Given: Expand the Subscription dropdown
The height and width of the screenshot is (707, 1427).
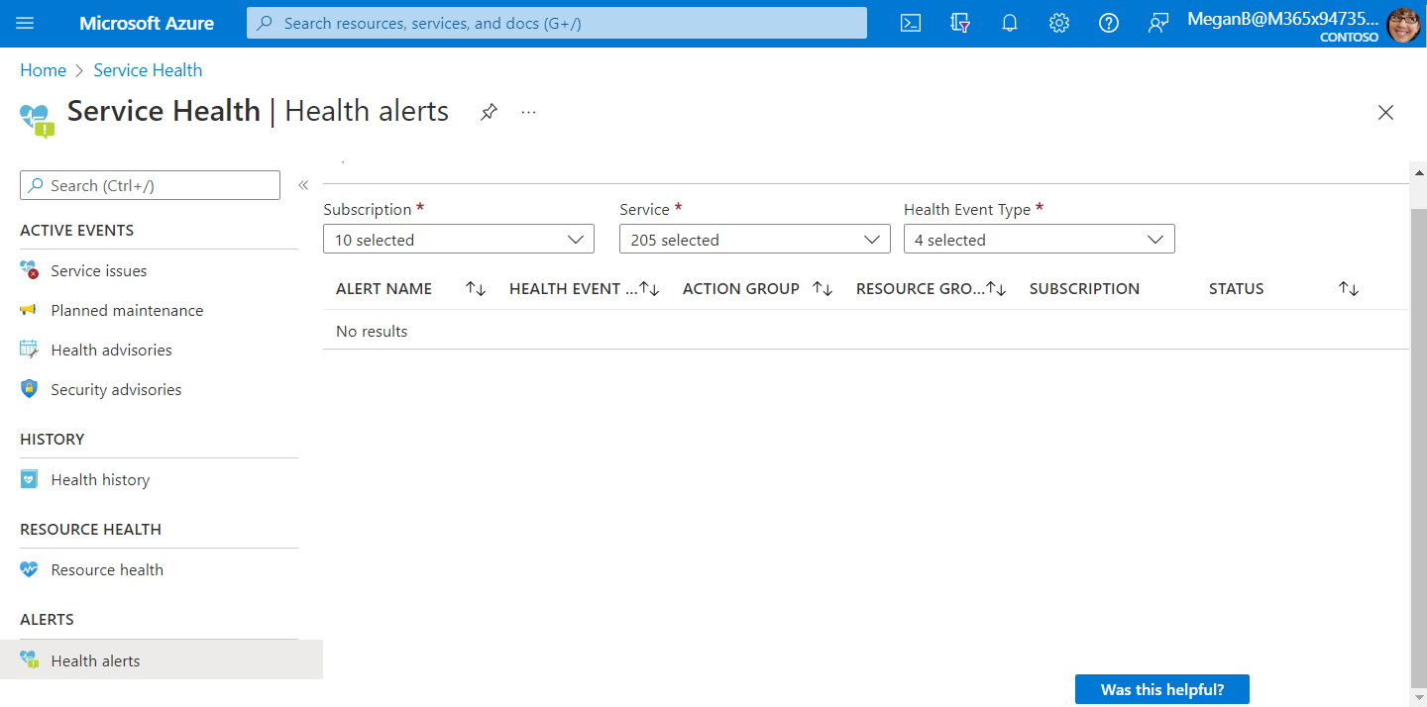Looking at the screenshot, I should (x=459, y=239).
